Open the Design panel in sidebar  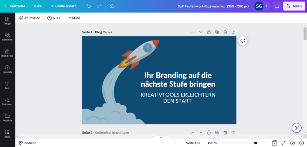coord(7,21)
